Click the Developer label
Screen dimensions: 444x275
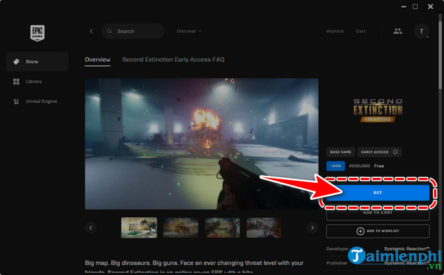pos(338,249)
